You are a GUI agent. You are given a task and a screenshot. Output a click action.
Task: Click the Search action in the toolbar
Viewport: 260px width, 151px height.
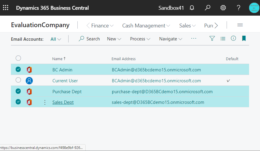click(89, 39)
